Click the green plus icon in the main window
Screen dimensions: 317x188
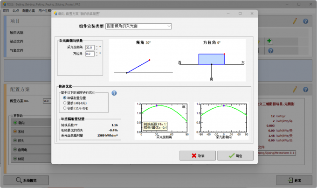[x=270, y=41]
